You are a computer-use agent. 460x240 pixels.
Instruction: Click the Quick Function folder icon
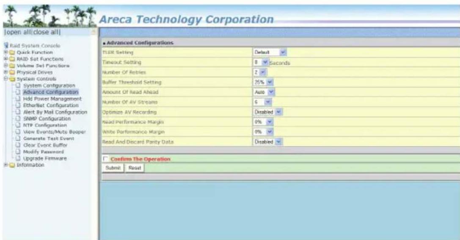tap(12, 52)
